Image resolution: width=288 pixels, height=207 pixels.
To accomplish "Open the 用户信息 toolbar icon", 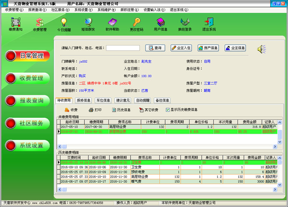I will coord(160,24).
